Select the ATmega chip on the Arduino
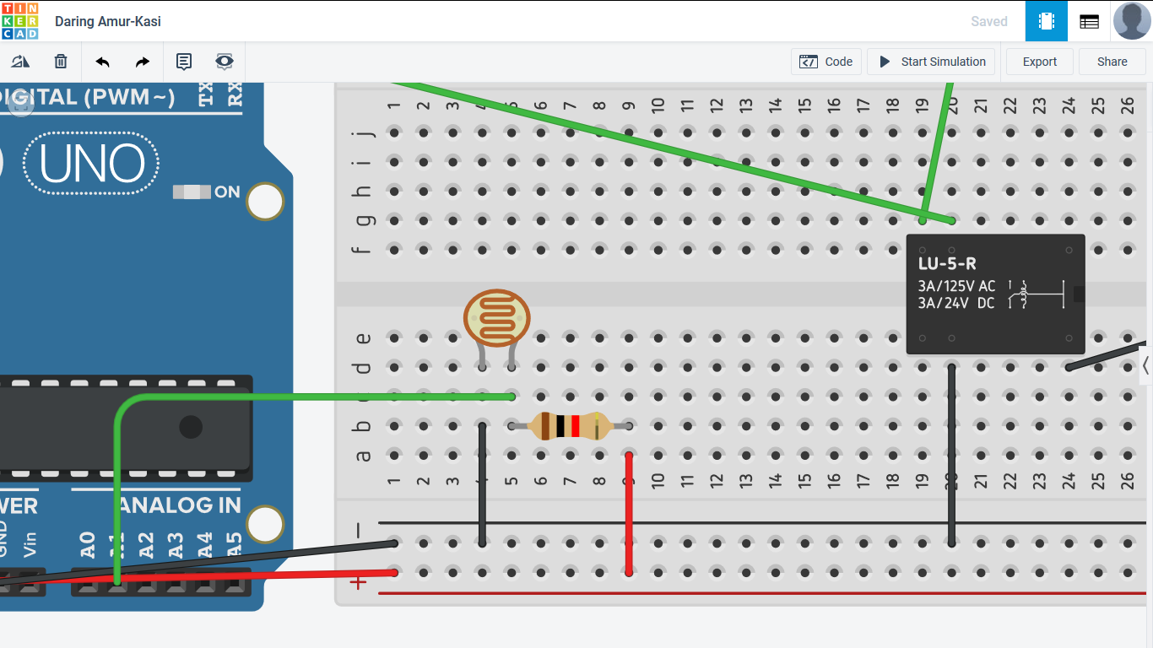The height and width of the screenshot is (648, 1153). (x=127, y=427)
